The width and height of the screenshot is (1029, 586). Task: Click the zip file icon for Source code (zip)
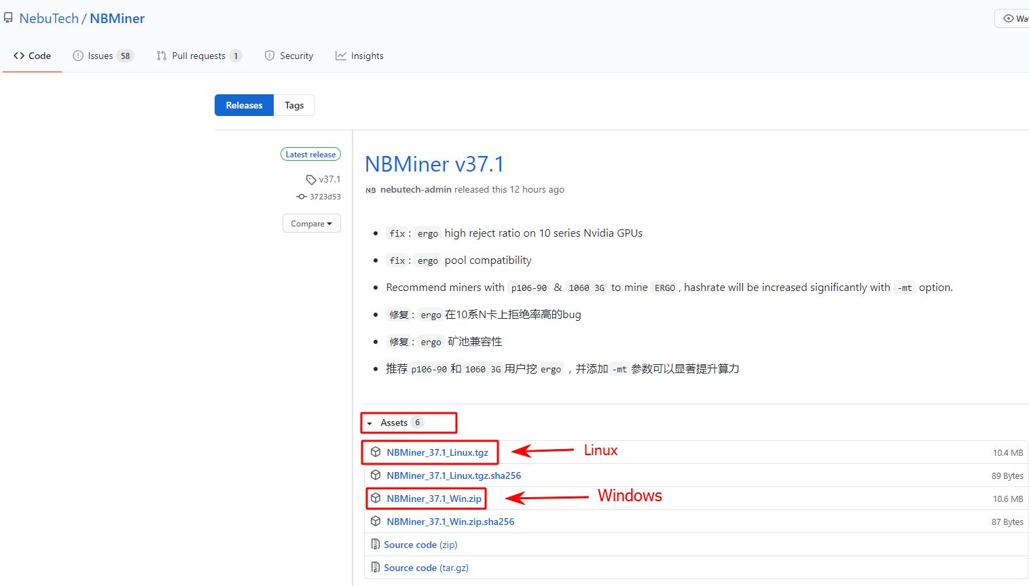pyautogui.click(x=376, y=544)
